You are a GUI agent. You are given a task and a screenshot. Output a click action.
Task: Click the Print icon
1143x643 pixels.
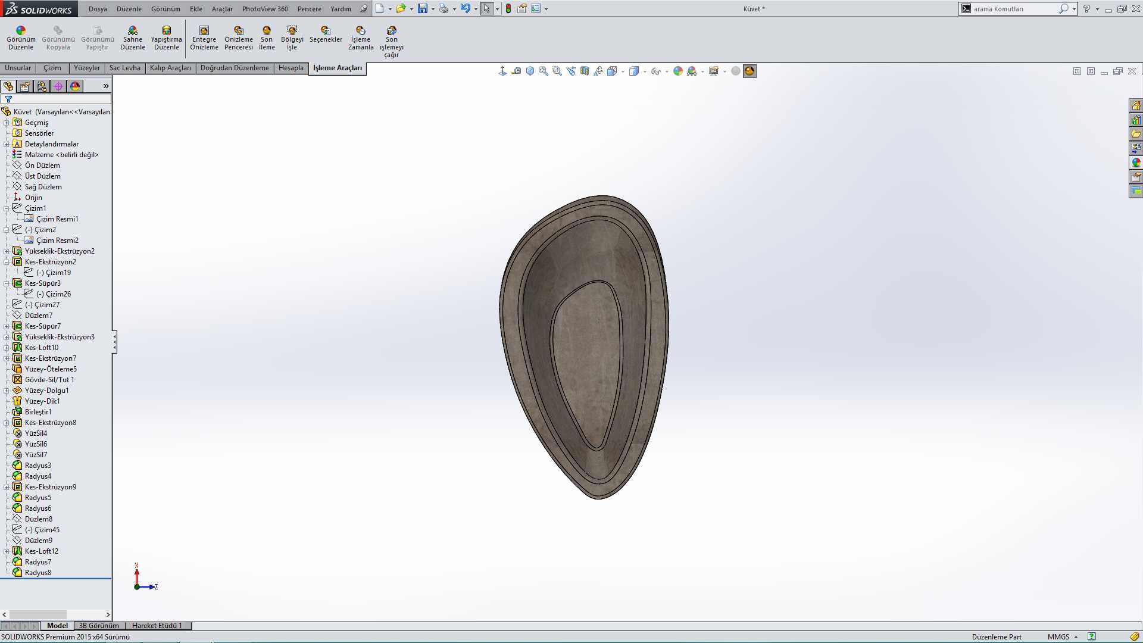(444, 9)
